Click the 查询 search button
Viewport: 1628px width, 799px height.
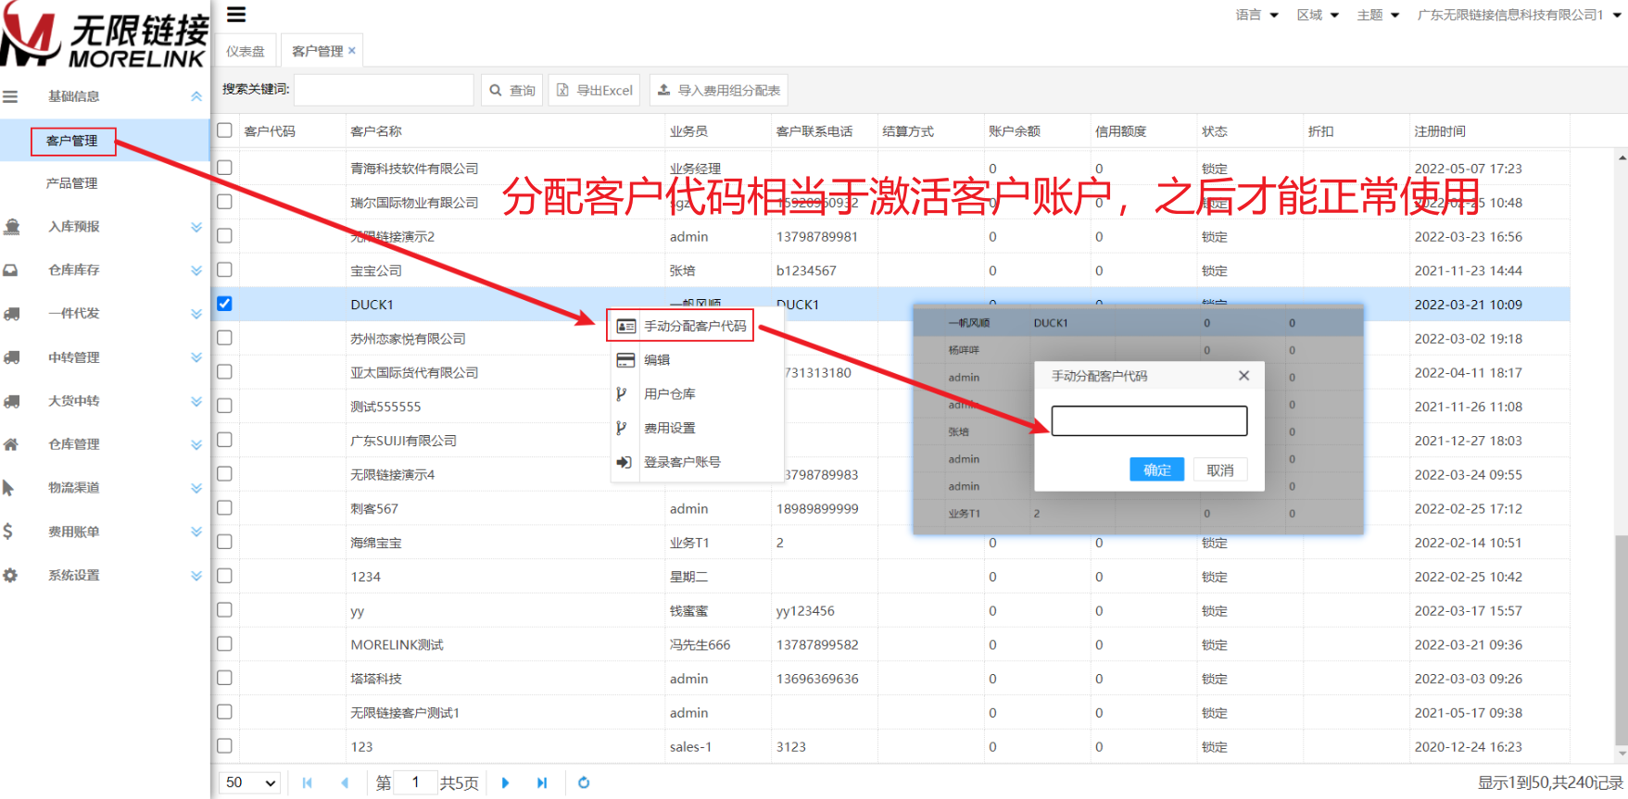coord(512,90)
